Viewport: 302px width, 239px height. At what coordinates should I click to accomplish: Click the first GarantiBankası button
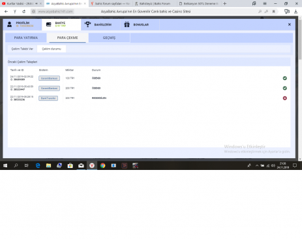(x=49, y=78)
